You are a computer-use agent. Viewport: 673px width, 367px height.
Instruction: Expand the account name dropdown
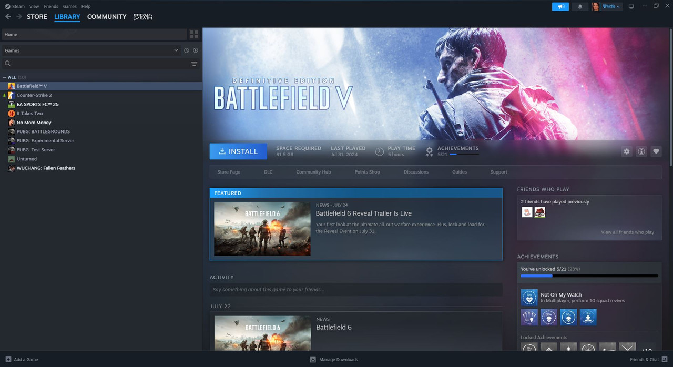click(611, 6)
